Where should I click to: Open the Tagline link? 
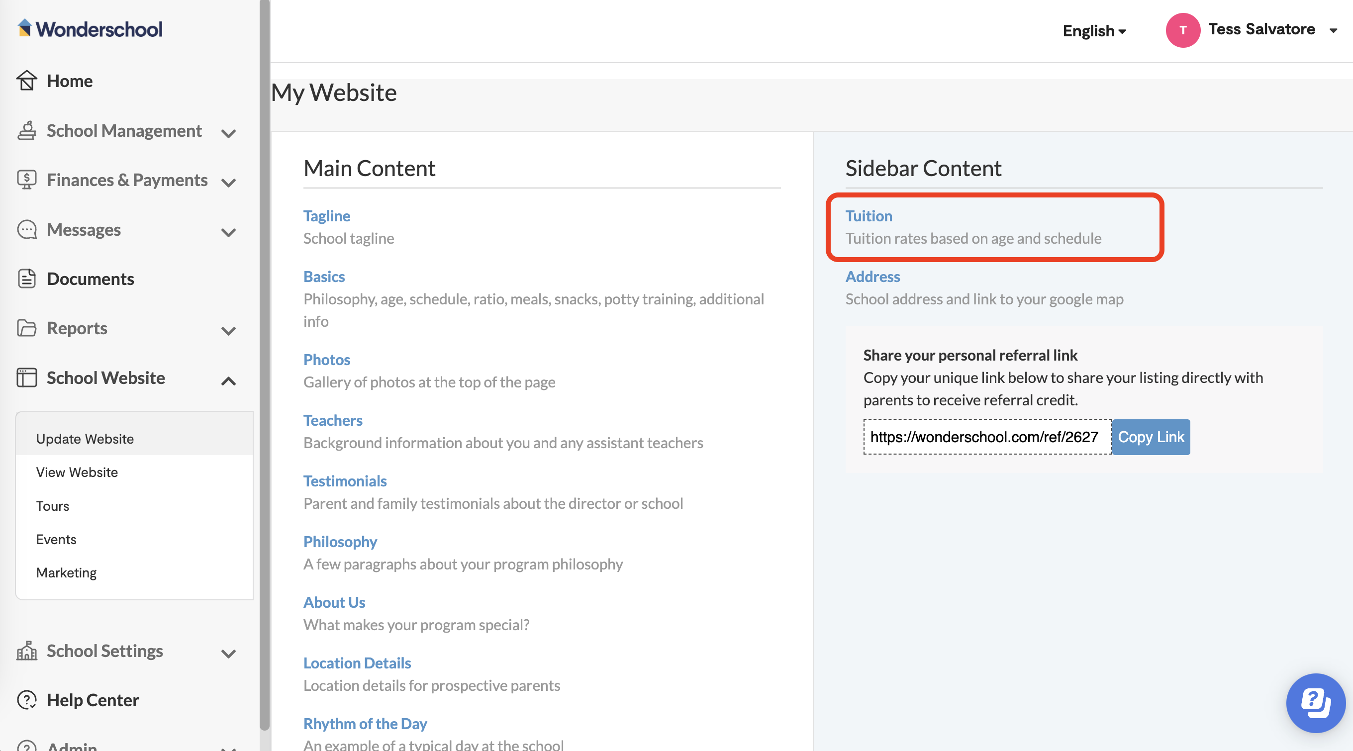tap(327, 216)
